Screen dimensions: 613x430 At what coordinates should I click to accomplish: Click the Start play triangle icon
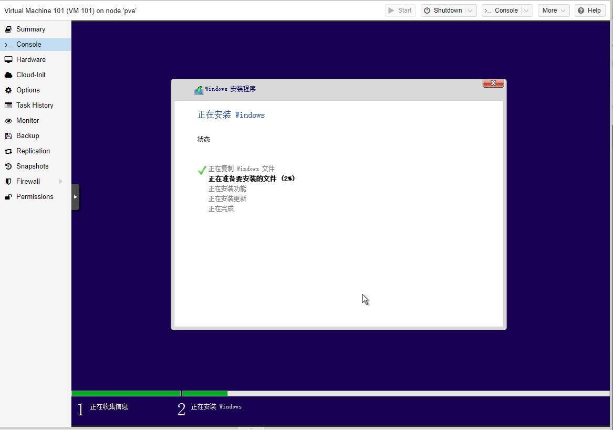click(x=391, y=11)
